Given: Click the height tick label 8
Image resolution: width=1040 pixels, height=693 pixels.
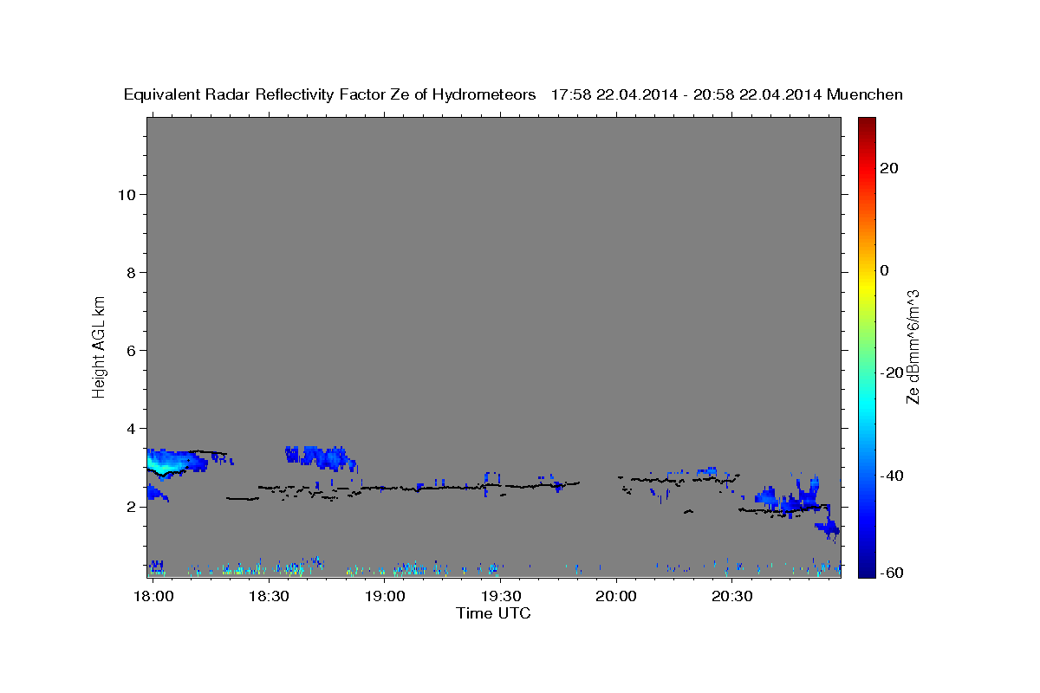Looking at the screenshot, I should [x=132, y=272].
